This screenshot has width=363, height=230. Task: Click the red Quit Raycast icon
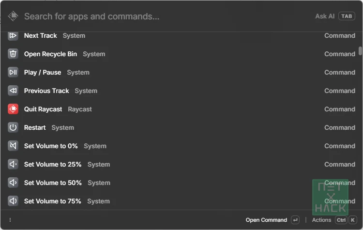point(13,109)
